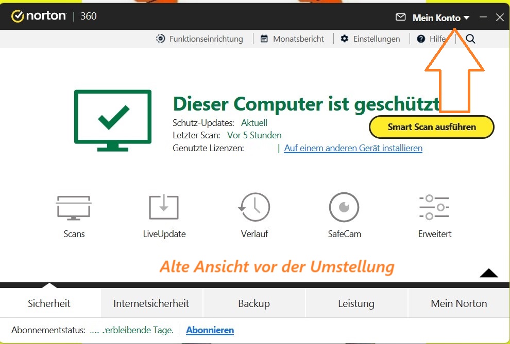510x344 pixels.
Task: Launch the LiveUpdate download icon
Action: point(164,207)
